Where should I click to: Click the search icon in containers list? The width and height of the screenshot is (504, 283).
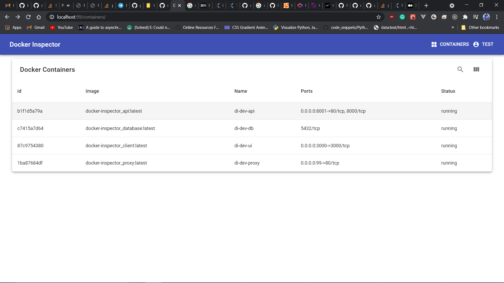[460, 69]
